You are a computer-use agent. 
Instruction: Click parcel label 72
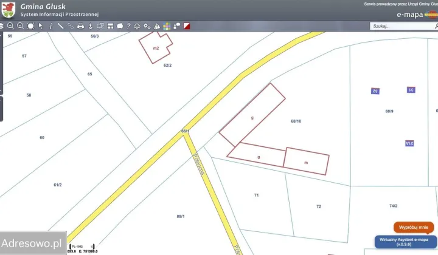tap(319, 206)
